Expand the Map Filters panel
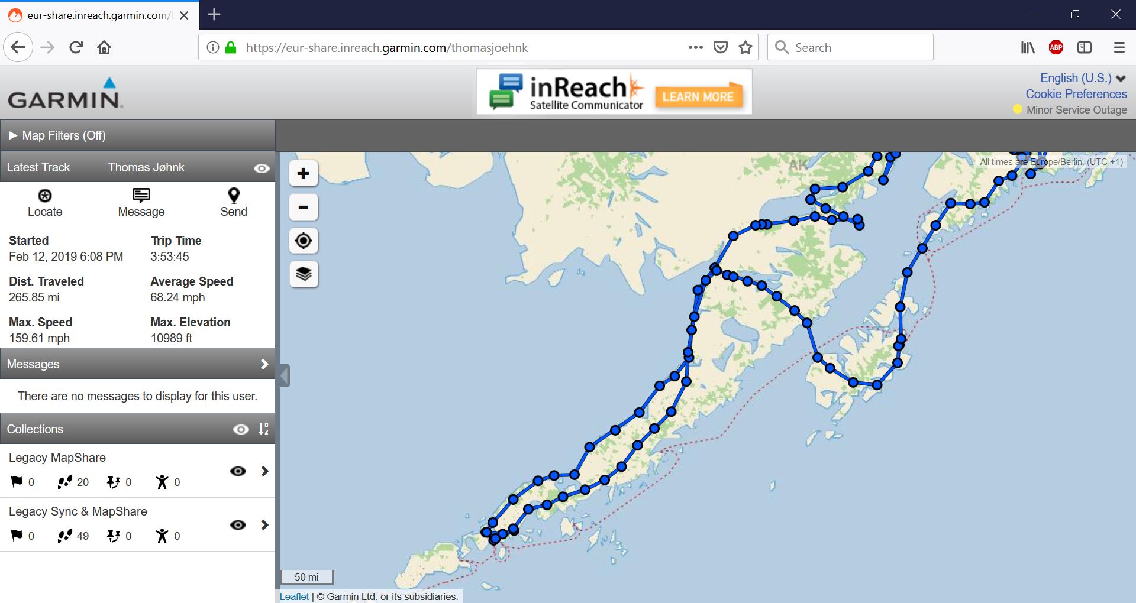This screenshot has width=1136, height=603. [x=57, y=135]
